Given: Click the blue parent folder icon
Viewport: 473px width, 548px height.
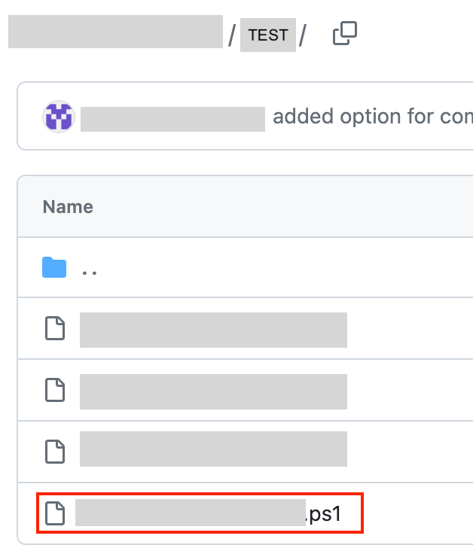Looking at the screenshot, I should coord(54,268).
